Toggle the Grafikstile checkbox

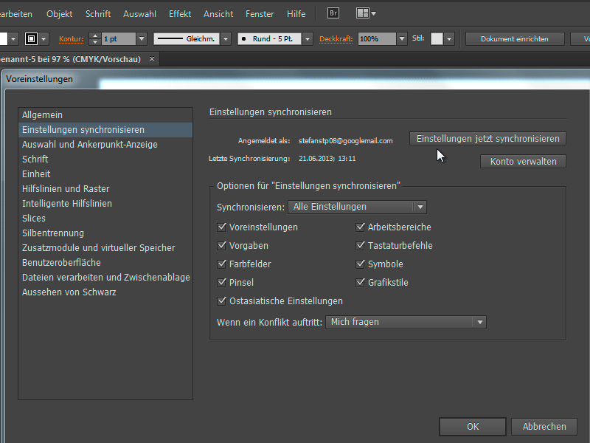tap(360, 283)
